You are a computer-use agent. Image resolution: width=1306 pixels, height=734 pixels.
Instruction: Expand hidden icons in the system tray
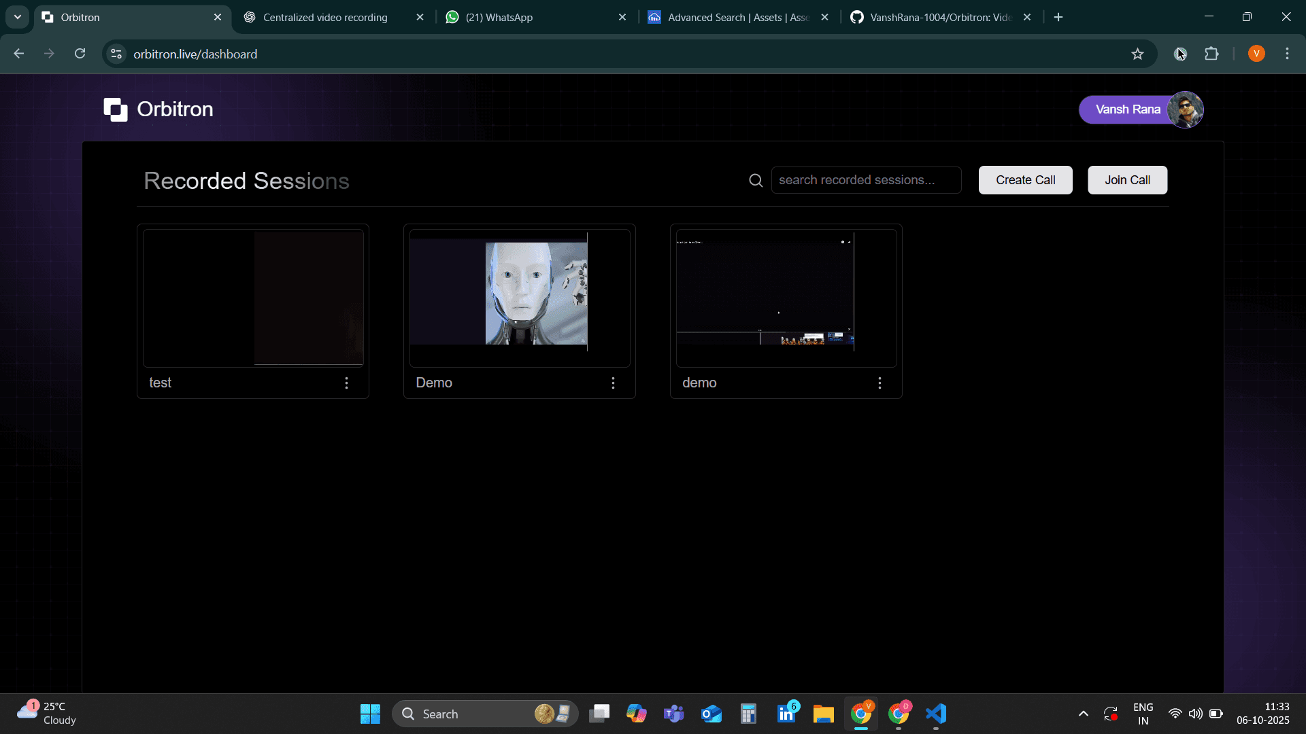click(x=1083, y=714)
